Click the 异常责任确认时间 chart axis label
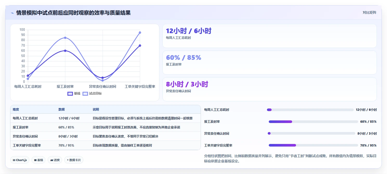The height and width of the screenshot is (174, 387). [102, 86]
